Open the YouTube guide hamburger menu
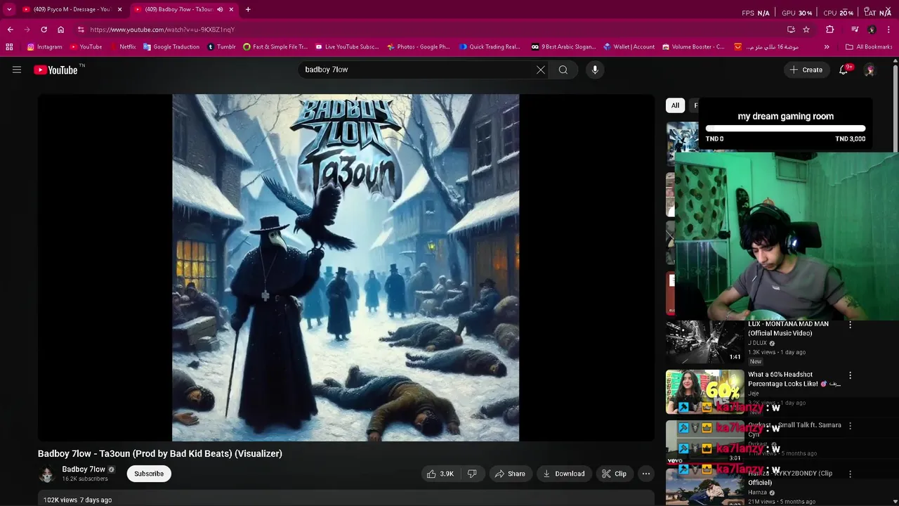This screenshot has height=506, width=899. pos(17,70)
